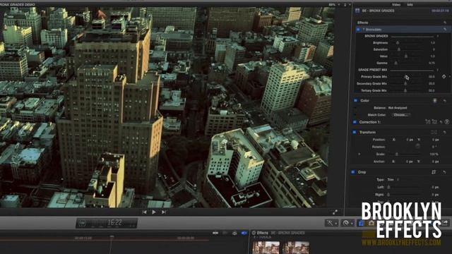The width and height of the screenshot is (452, 254).
Task: Click the camera icon in the toolbar
Action: [371, 223]
